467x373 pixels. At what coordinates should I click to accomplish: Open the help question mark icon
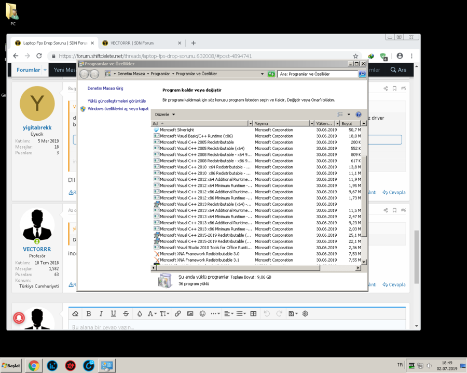(359, 114)
